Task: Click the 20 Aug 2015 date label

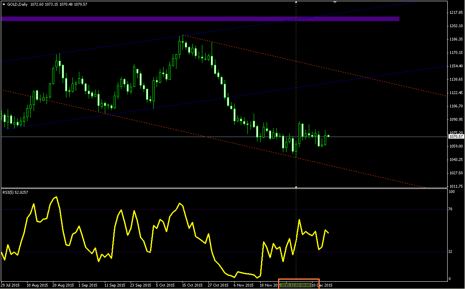Action: (63, 285)
